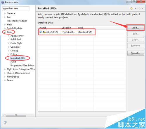Open Java Debug preferences
146x129 pixels.
pos(14,51)
